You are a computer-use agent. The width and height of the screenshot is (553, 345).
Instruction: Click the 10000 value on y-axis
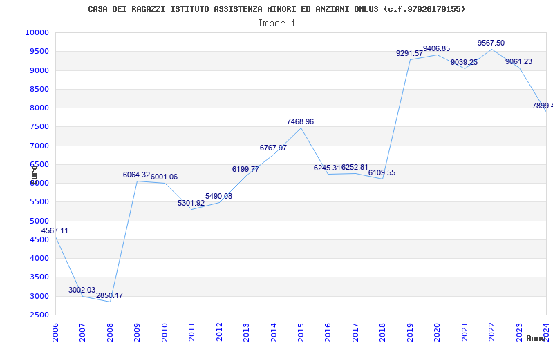click(37, 32)
